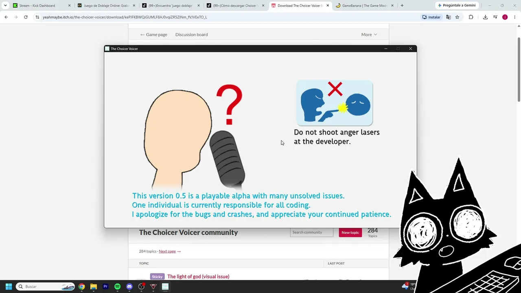Click the LAST POST column header
The width and height of the screenshot is (521, 293).
[336, 263]
